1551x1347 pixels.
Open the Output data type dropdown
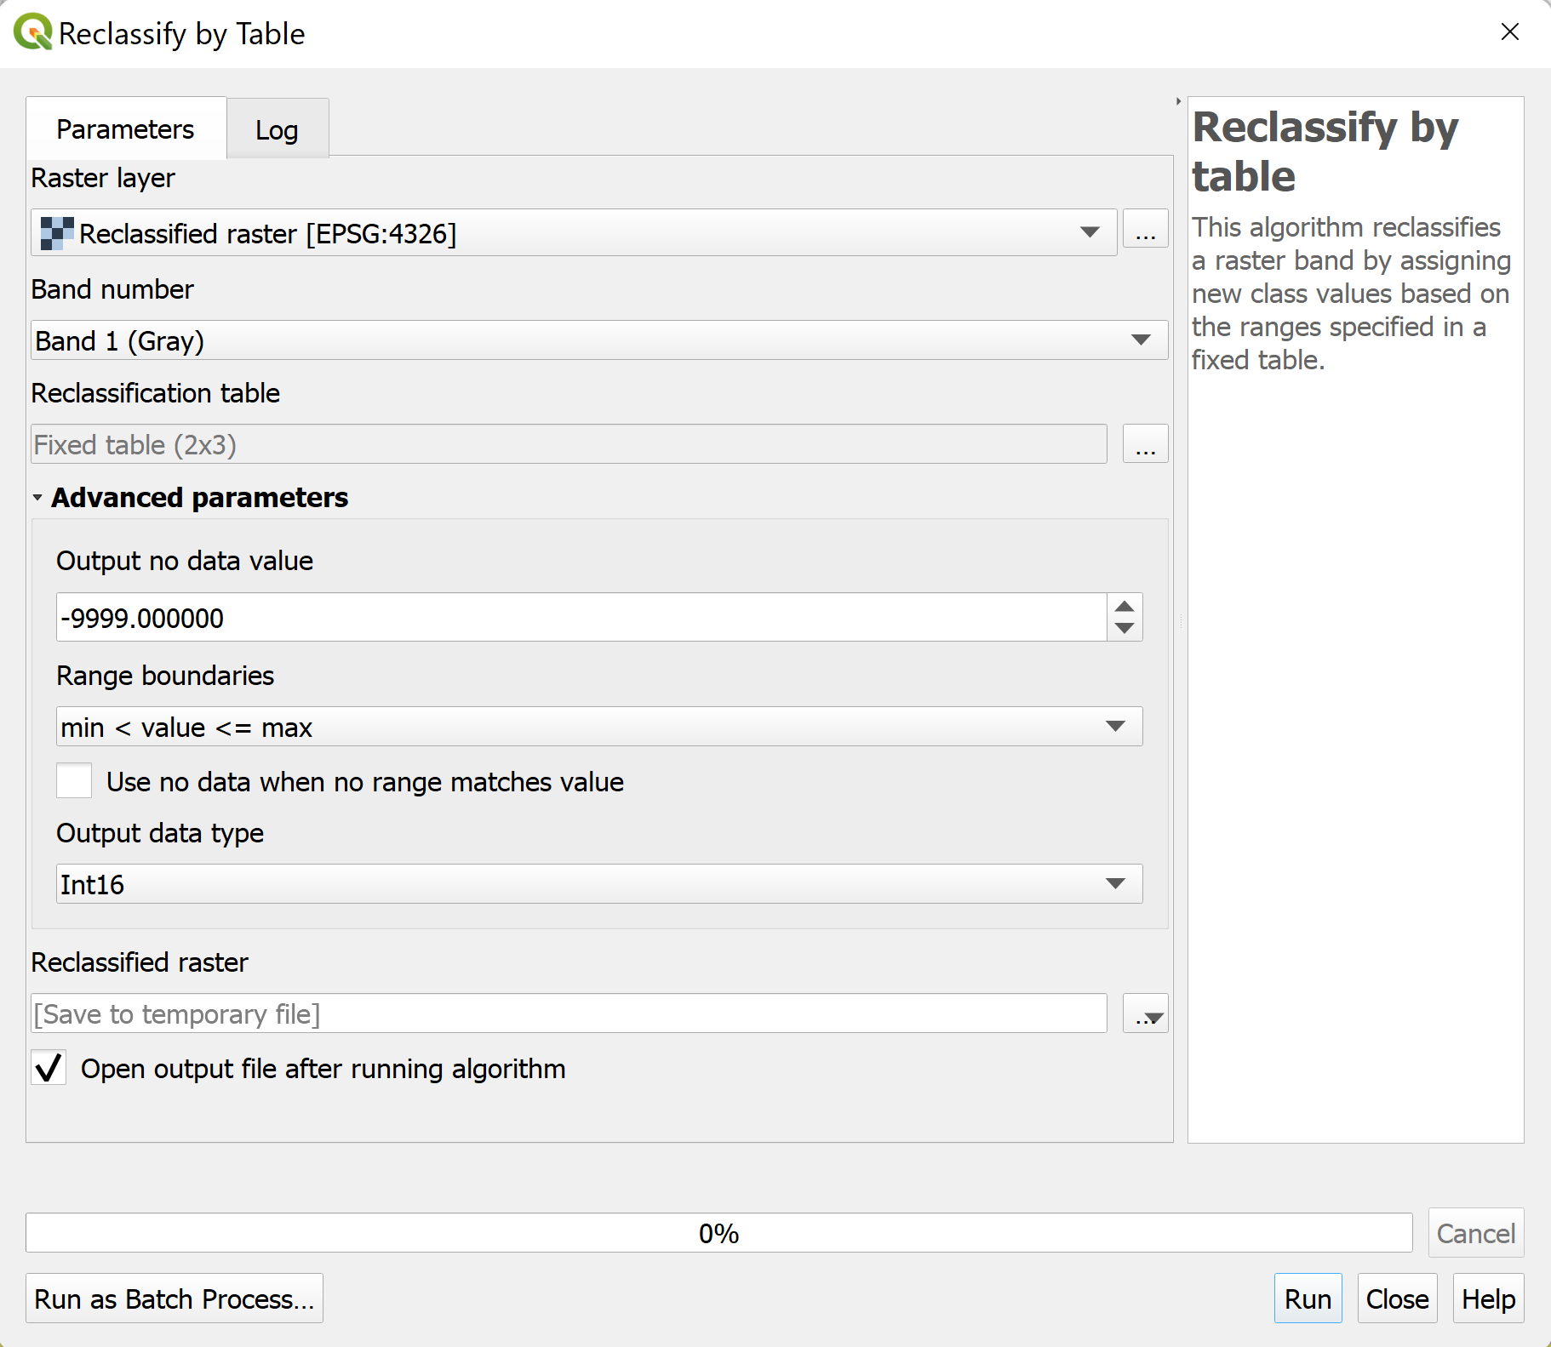[599, 884]
